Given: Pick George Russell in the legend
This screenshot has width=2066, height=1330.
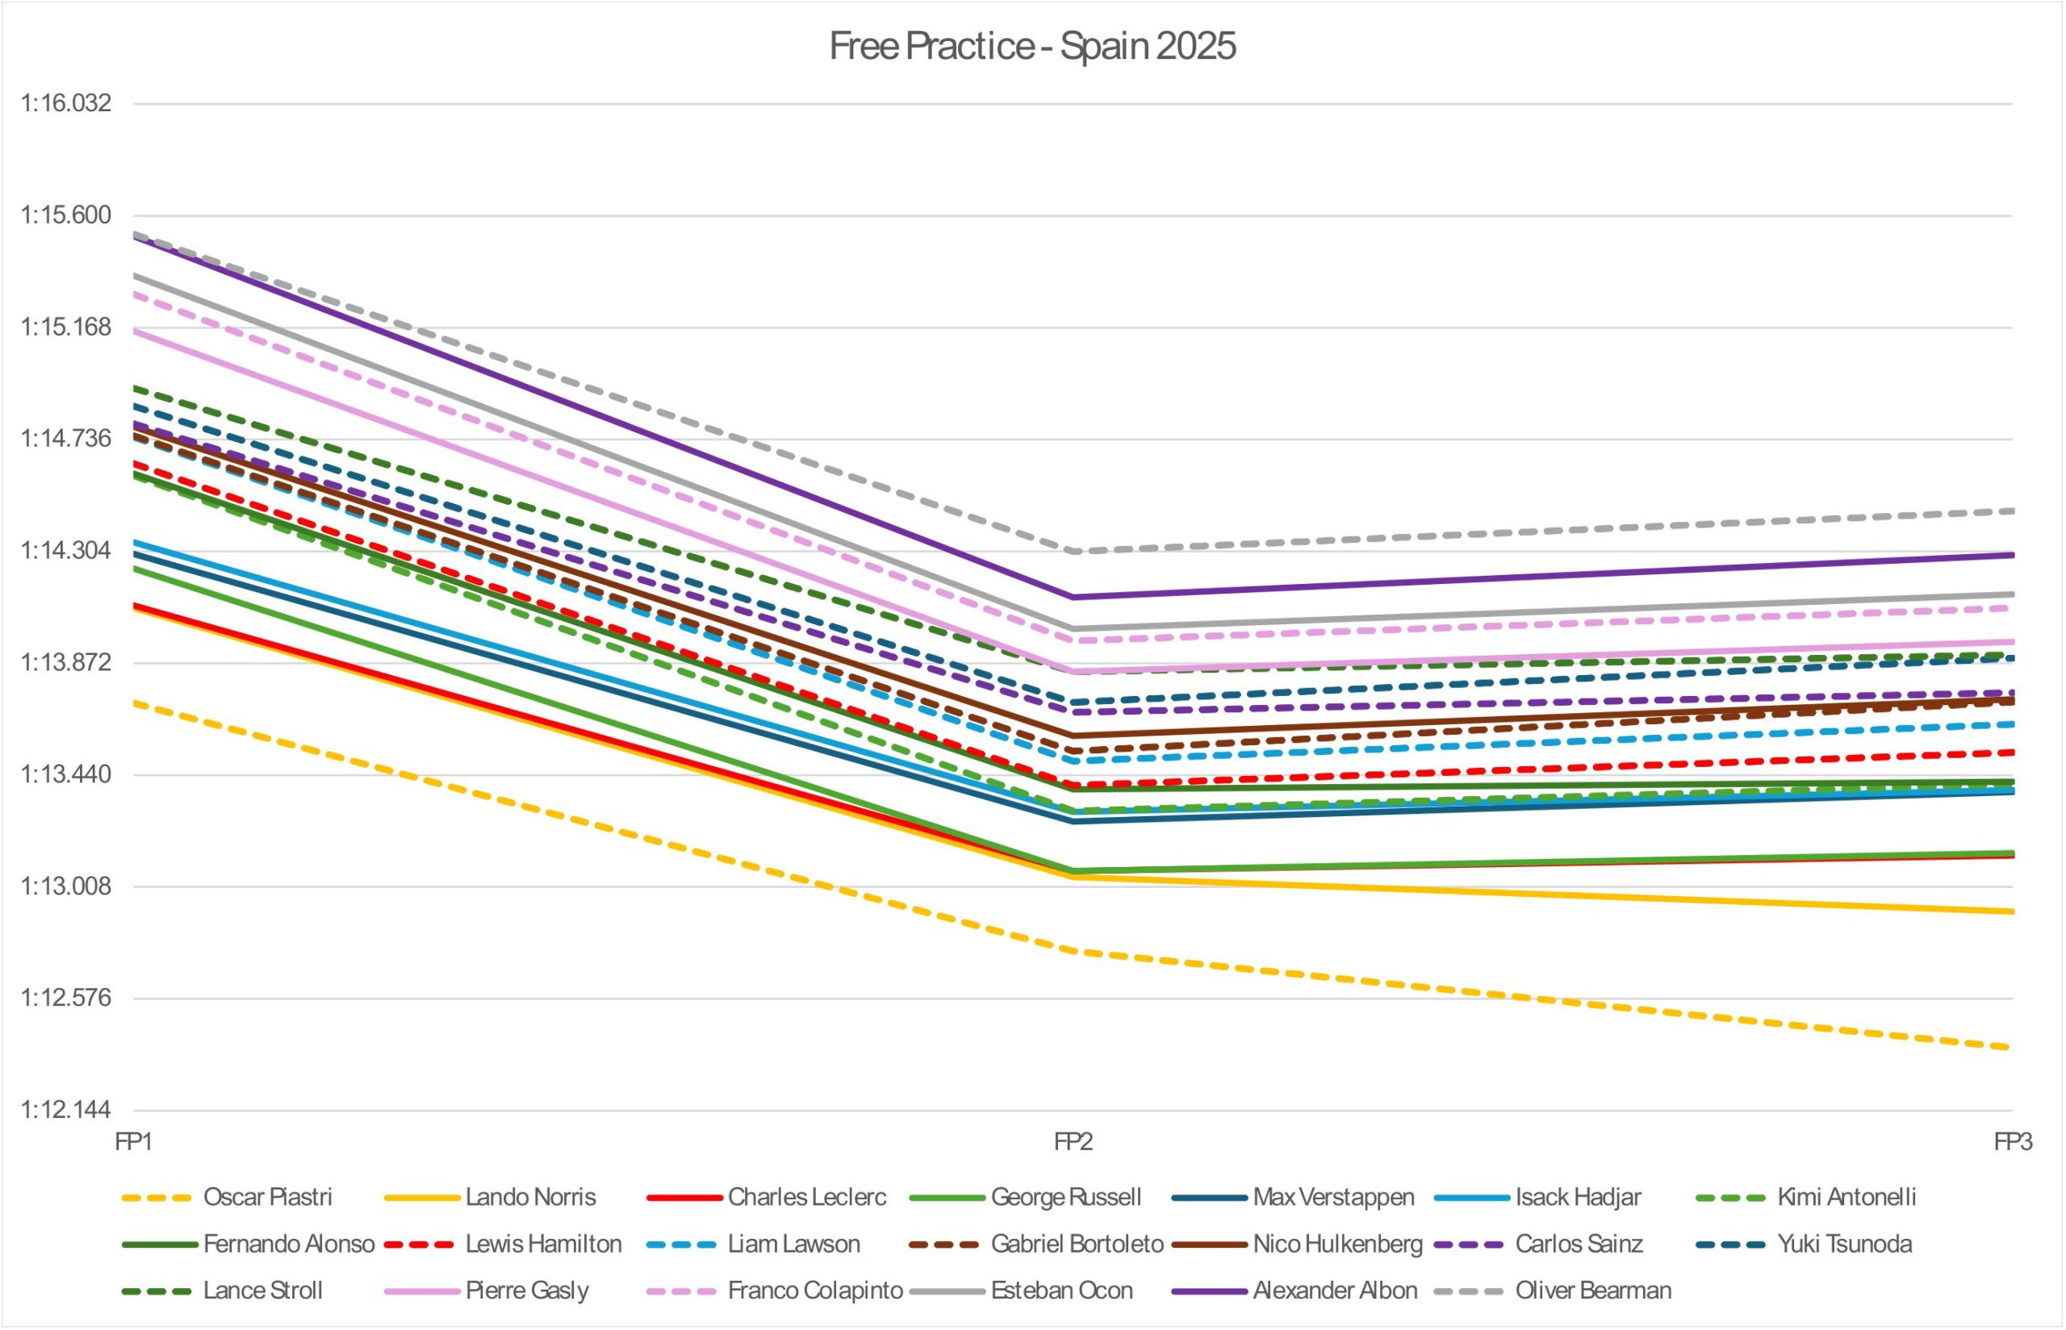Looking at the screenshot, I should click(x=1065, y=1197).
